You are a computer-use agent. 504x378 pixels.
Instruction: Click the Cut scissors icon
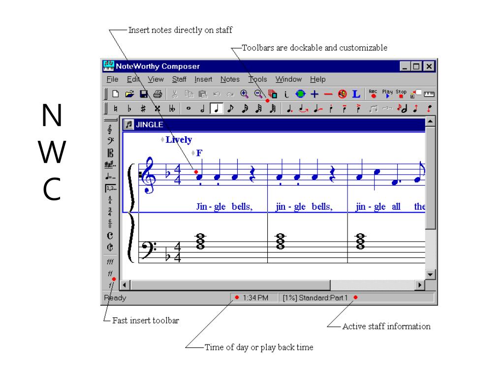(175, 94)
